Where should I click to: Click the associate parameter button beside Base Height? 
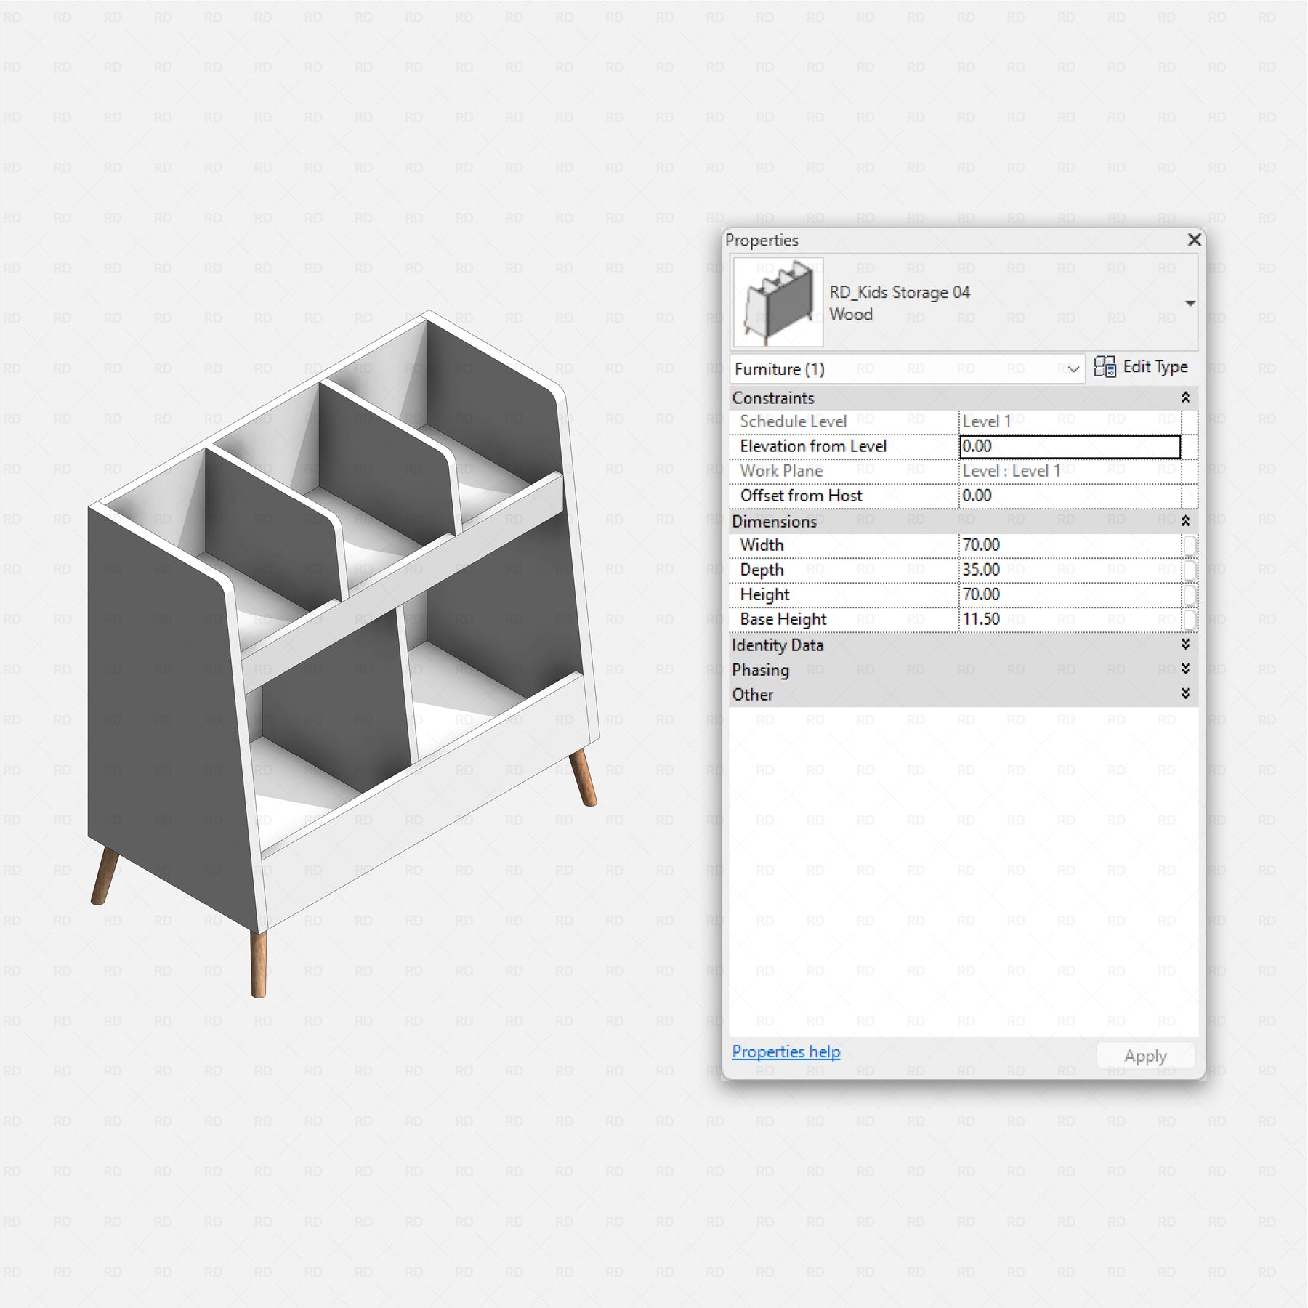pos(1189,619)
